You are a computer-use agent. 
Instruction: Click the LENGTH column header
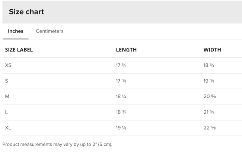[x=126, y=50]
